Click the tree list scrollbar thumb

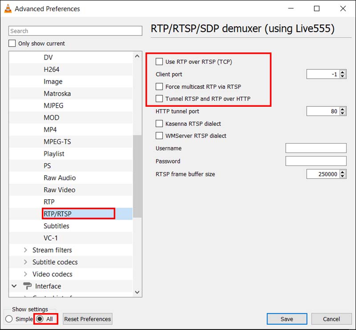137,176
